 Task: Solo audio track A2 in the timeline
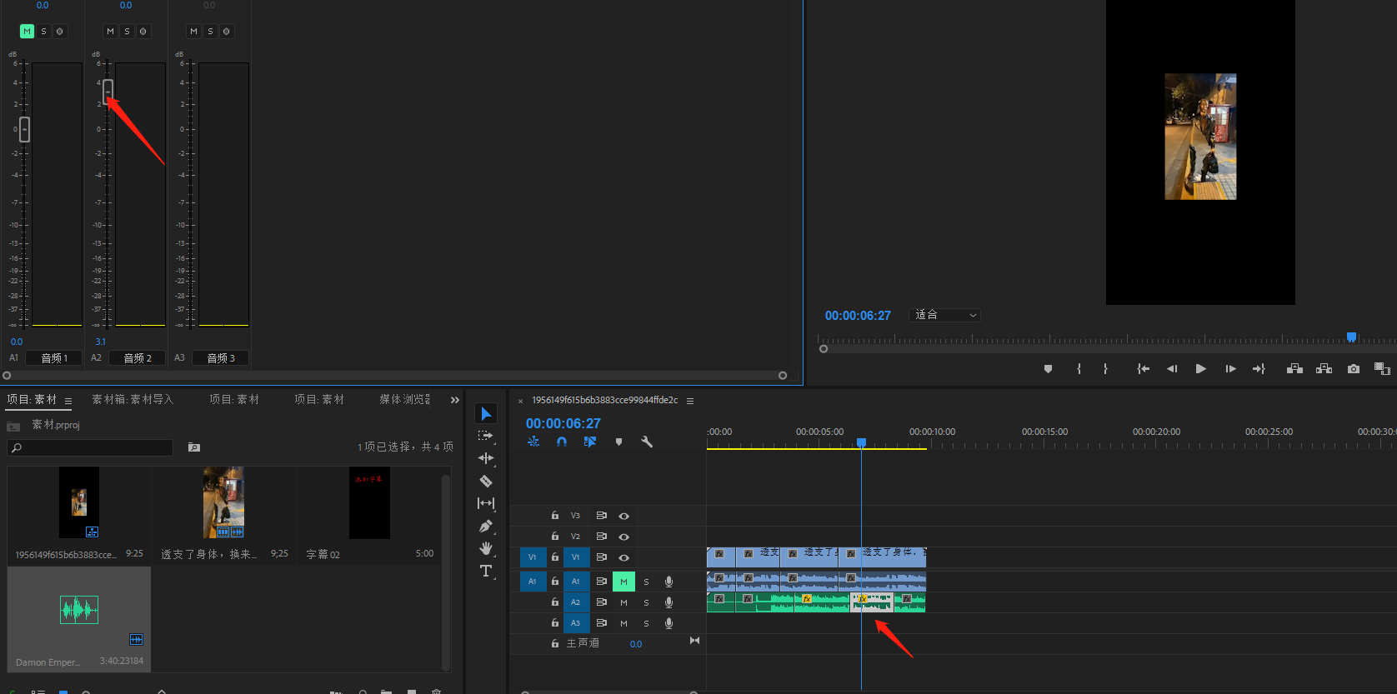pos(646,602)
